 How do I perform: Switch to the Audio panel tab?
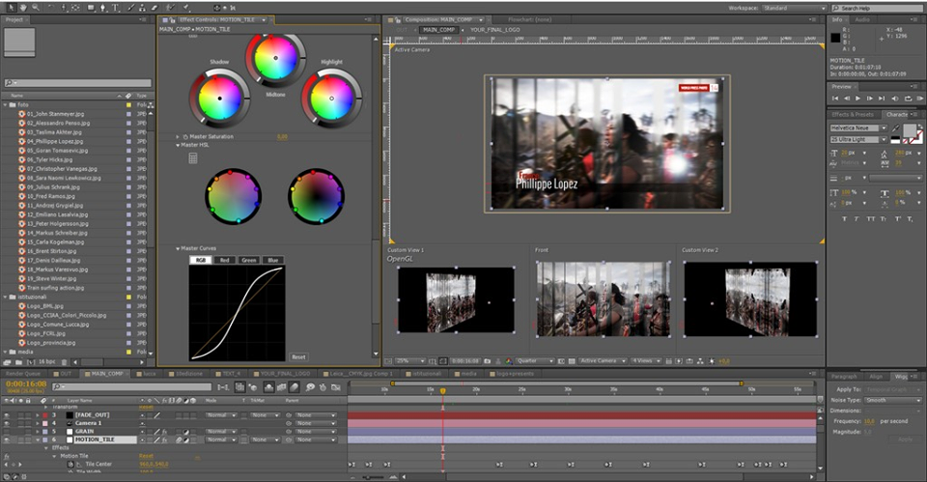[x=862, y=19]
